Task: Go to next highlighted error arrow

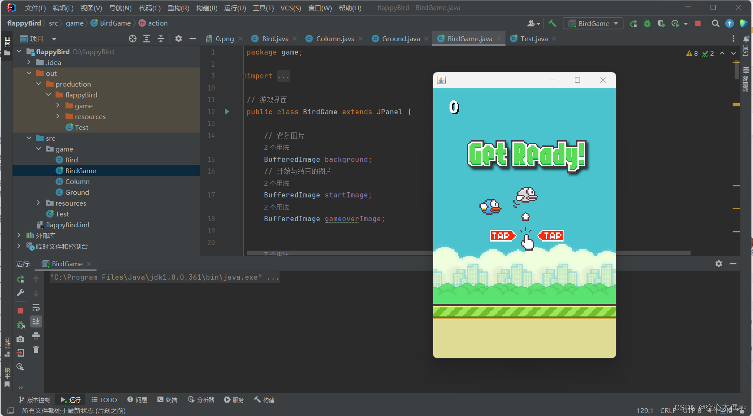Action: (733, 53)
